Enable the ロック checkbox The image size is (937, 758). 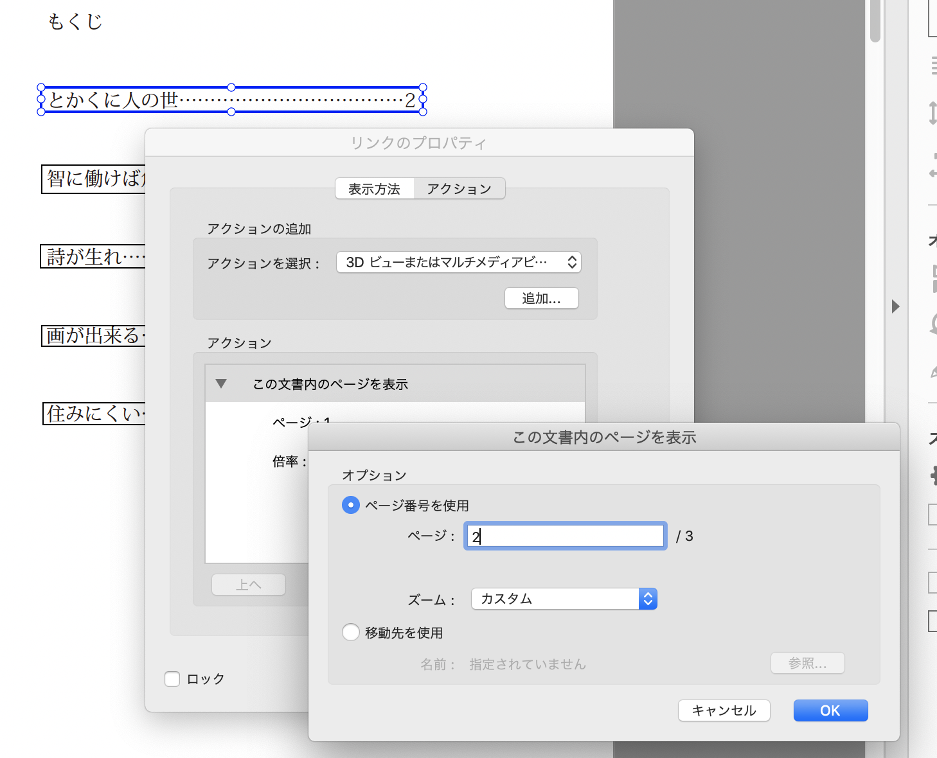[172, 679]
